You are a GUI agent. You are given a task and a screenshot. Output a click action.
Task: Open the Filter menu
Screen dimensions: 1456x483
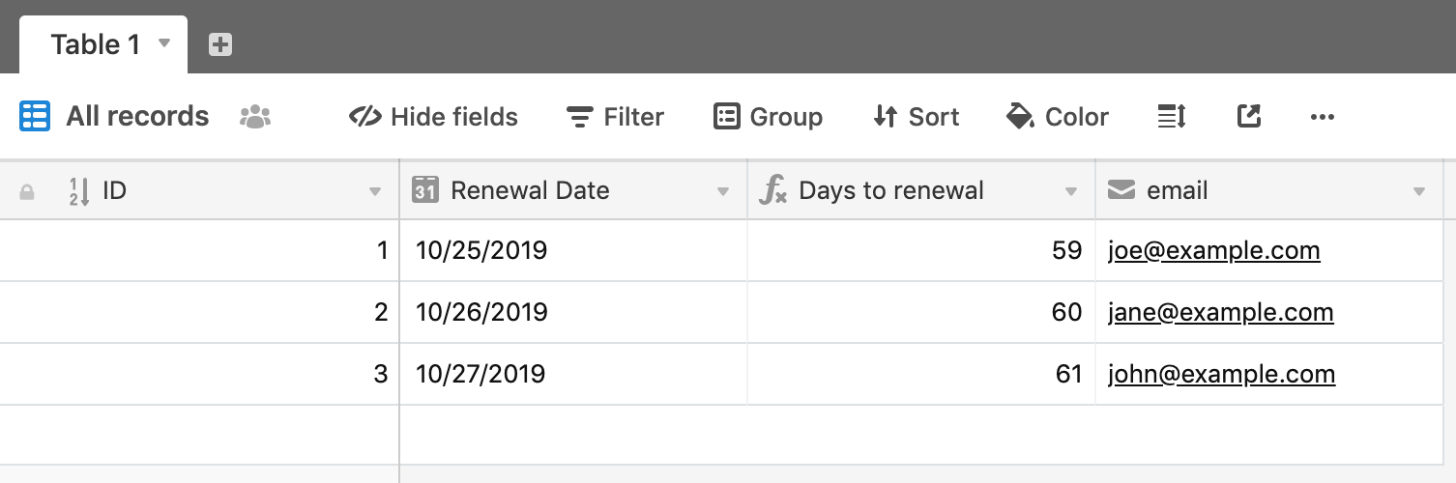coord(615,117)
